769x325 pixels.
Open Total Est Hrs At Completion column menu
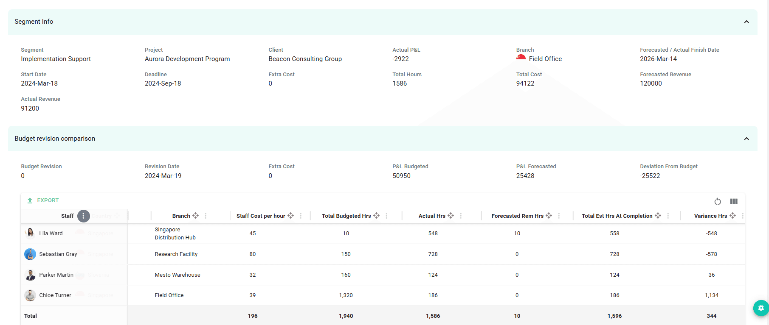point(668,216)
